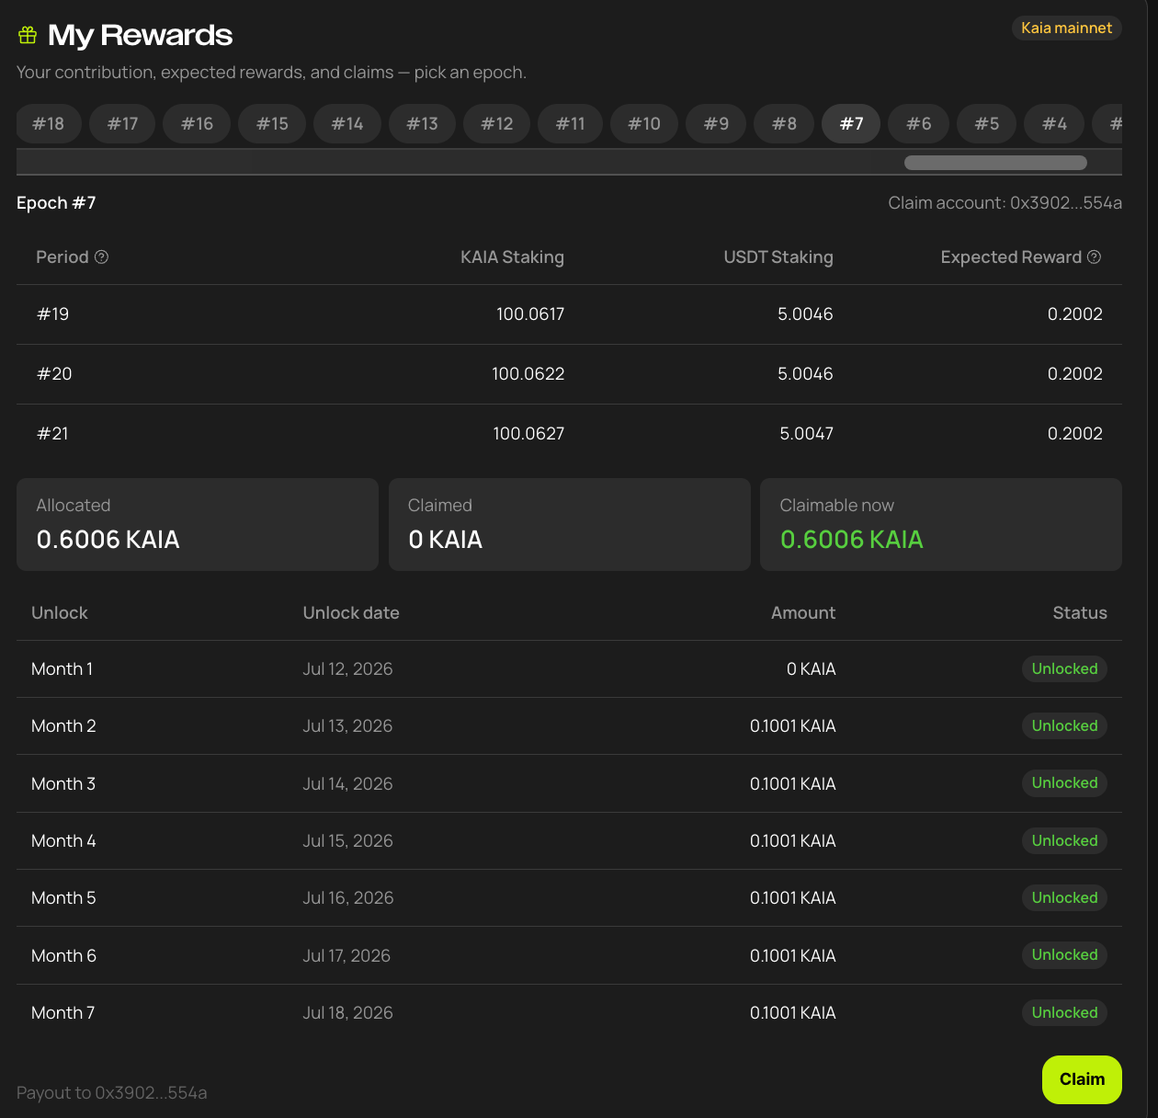Click KAIA Staking value 100.0622
Image resolution: width=1158 pixels, height=1118 pixels.
click(528, 374)
